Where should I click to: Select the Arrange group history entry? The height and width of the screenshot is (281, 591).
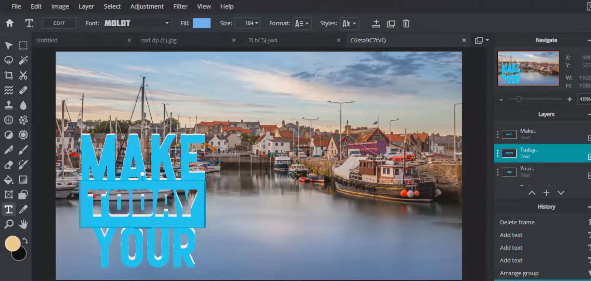(x=519, y=273)
